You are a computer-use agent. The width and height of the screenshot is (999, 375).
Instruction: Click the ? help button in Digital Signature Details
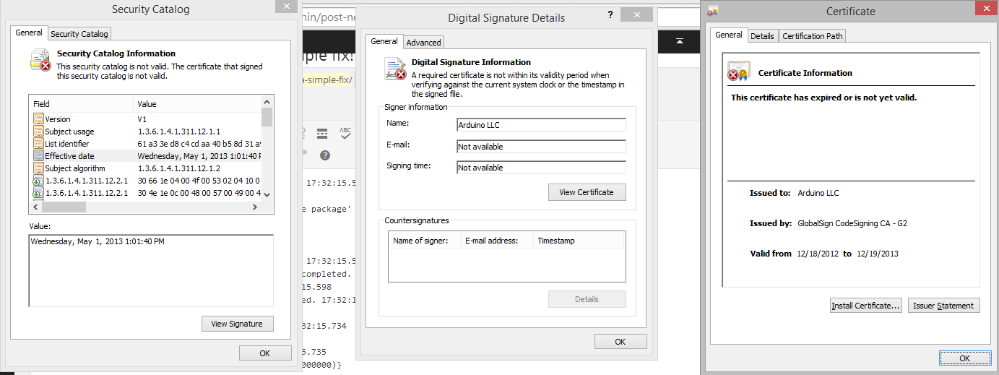click(x=611, y=15)
